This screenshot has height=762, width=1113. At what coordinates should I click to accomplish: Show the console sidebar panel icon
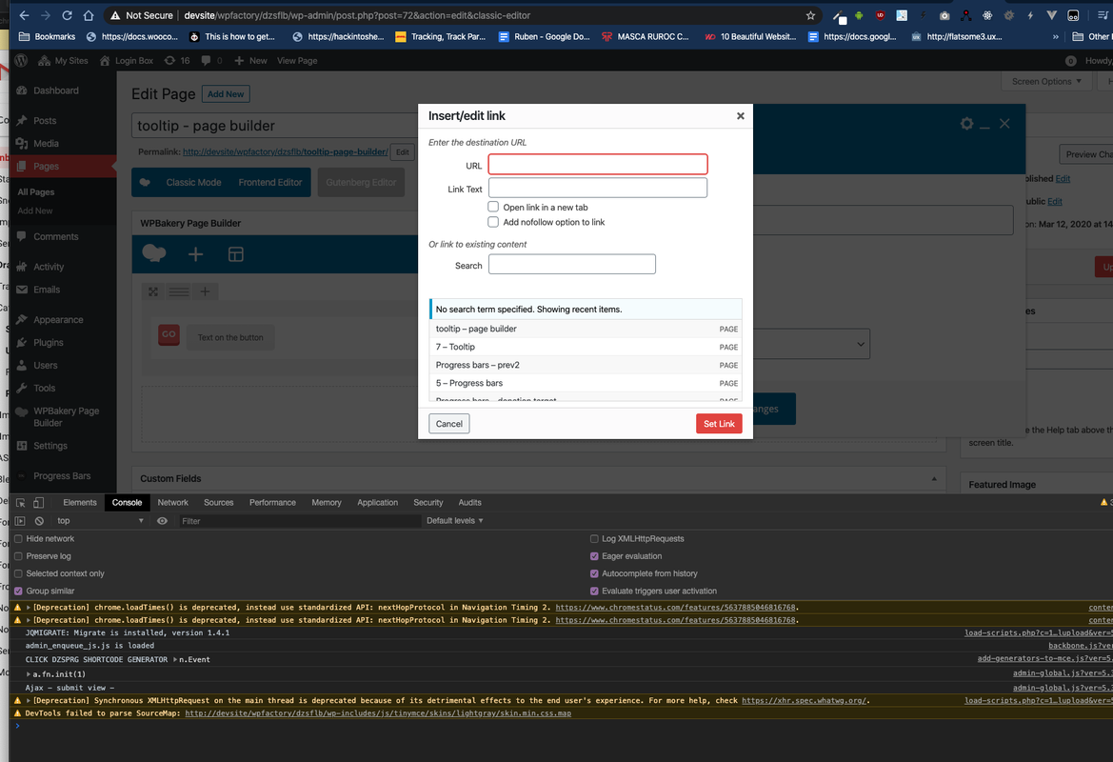tap(20, 521)
